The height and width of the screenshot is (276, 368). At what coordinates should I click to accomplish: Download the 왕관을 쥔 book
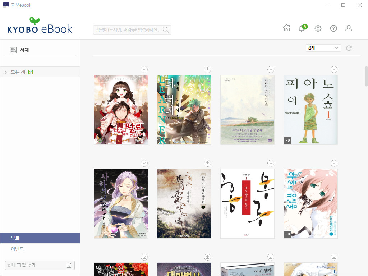pyautogui.click(x=144, y=257)
